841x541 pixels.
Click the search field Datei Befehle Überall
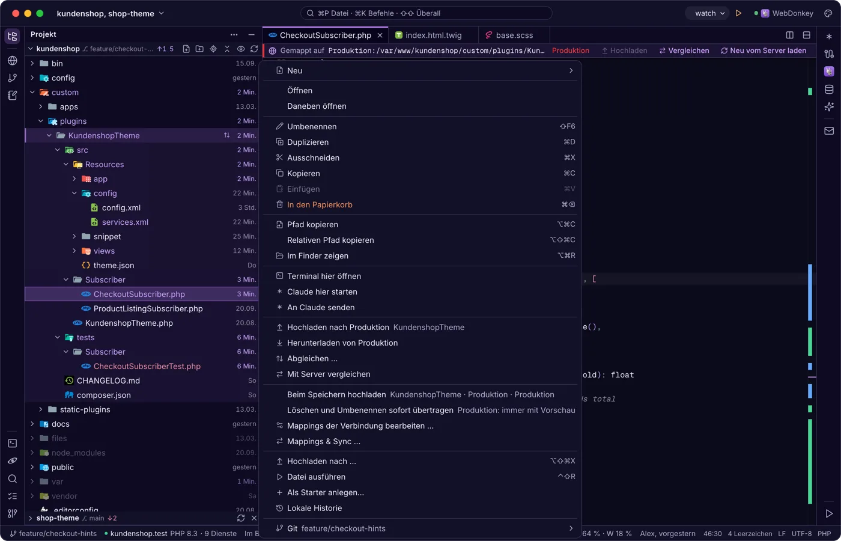pos(426,13)
